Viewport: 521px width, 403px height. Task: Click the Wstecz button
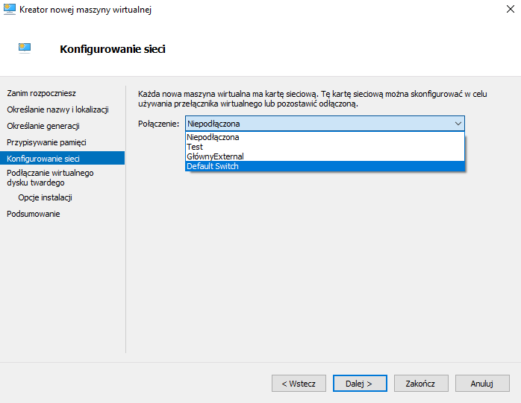pyautogui.click(x=299, y=384)
